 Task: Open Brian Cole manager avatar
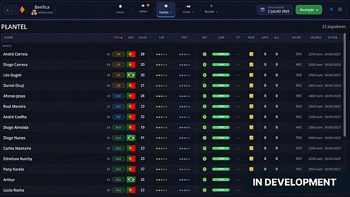click(x=34, y=12)
